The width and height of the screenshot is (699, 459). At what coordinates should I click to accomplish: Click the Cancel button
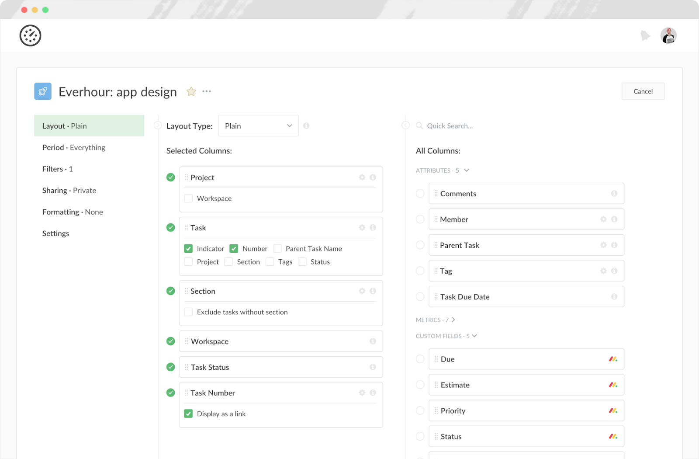tap(643, 91)
